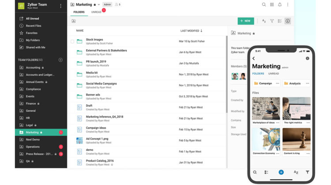The image size is (331, 185).
Task: Select the Stock Images checkbox
Action: click(x=72, y=42)
